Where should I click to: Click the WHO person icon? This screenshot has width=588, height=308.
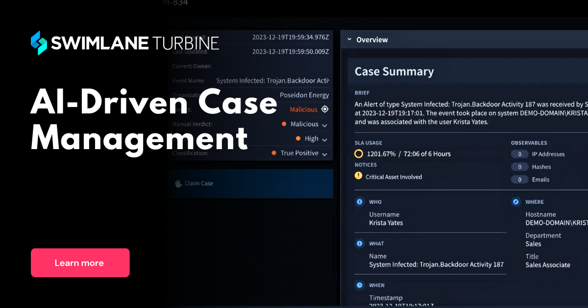point(359,201)
